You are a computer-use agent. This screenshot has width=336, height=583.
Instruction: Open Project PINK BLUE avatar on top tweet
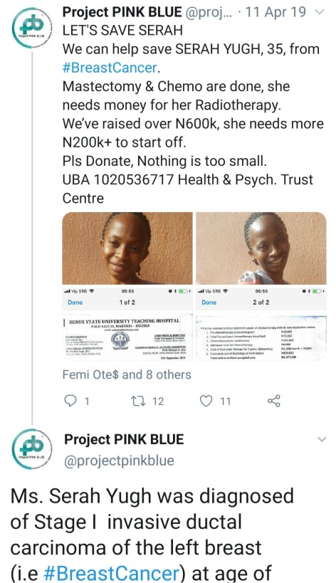[x=32, y=28]
